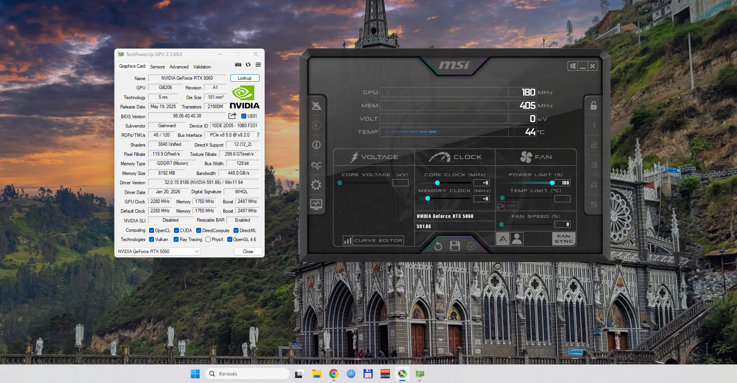Click the BIOS share/export arrow icon
This screenshot has height=383, width=737.
(x=232, y=116)
